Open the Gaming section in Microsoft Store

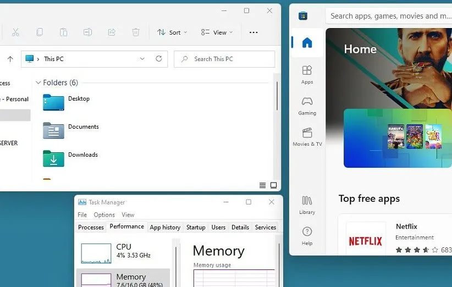tap(307, 106)
